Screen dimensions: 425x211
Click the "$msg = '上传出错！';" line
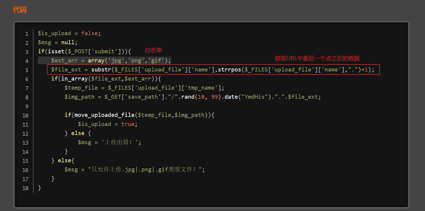[109, 142]
